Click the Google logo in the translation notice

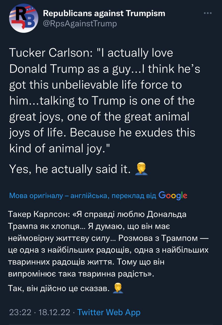(x=173, y=196)
